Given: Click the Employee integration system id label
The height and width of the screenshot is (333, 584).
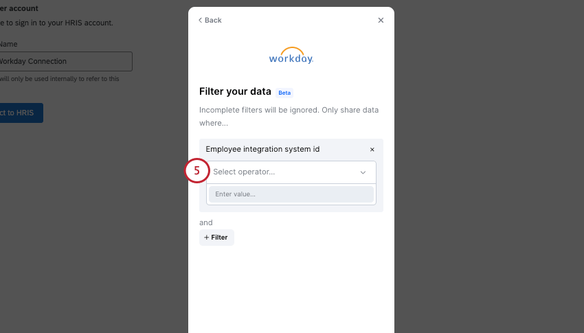Looking at the screenshot, I should pyautogui.click(x=262, y=149).
